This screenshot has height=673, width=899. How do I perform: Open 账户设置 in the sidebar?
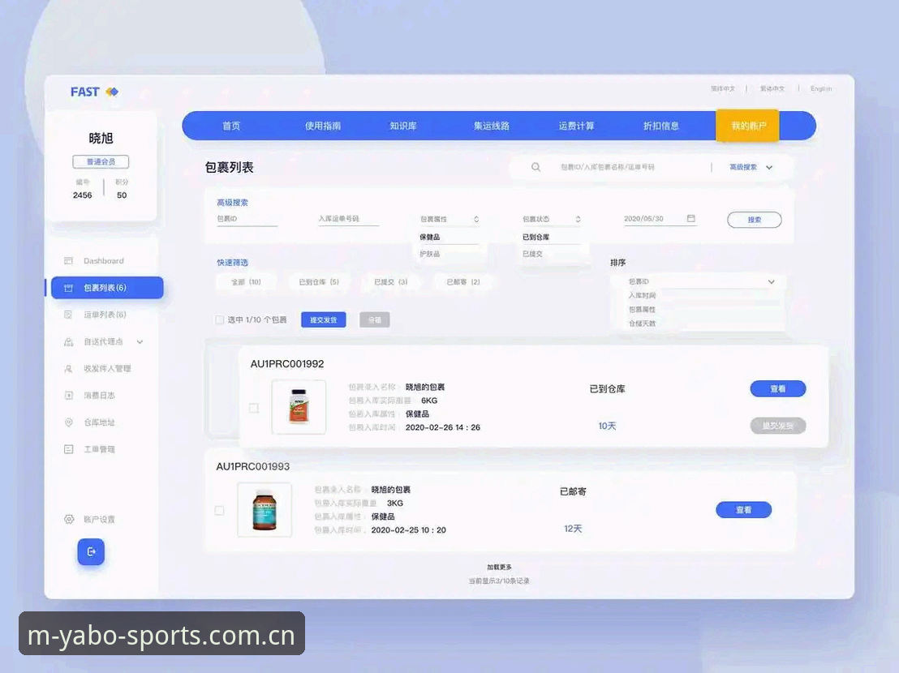point(99,520)
